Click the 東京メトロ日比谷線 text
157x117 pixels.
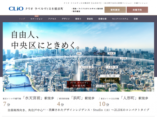(x=110, y=99)
